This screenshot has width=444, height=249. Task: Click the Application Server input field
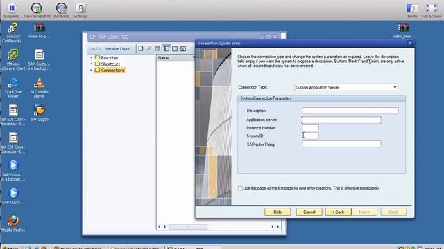[341, 120]
